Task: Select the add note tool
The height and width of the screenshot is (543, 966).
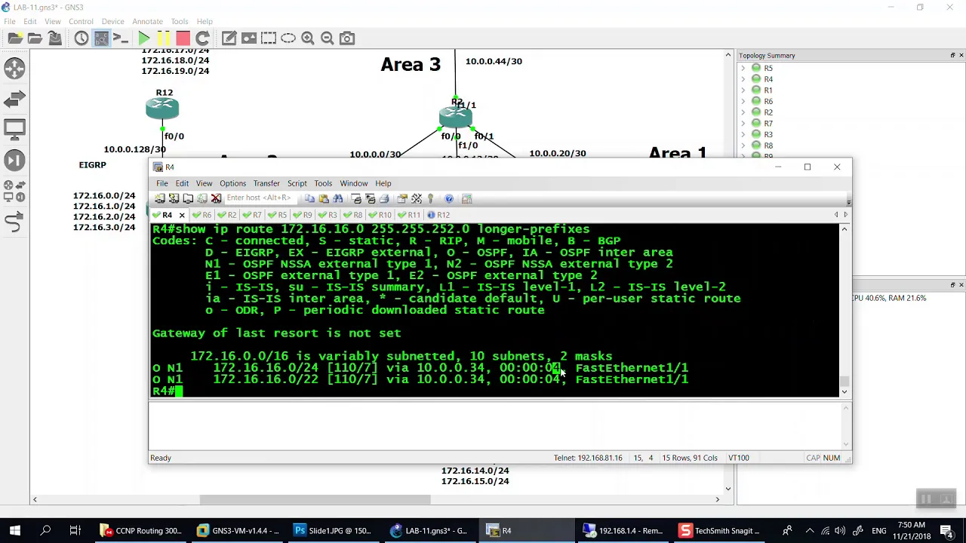Action: [x=229, y=38]
